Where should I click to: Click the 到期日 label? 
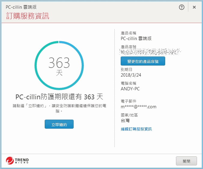[126, 70]
